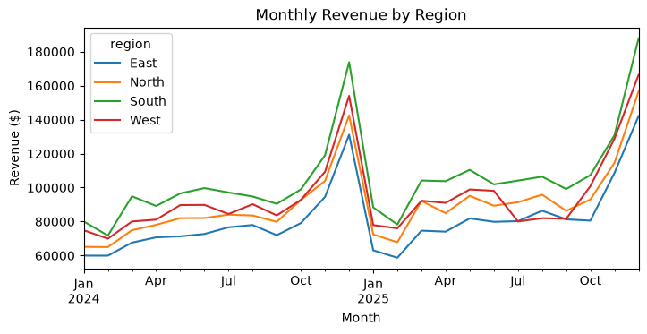The width and height of the screenshot is (647, 334).
Task: Click the chart title Monthly Revenue by Region
Action: click(x=361, y=15)
